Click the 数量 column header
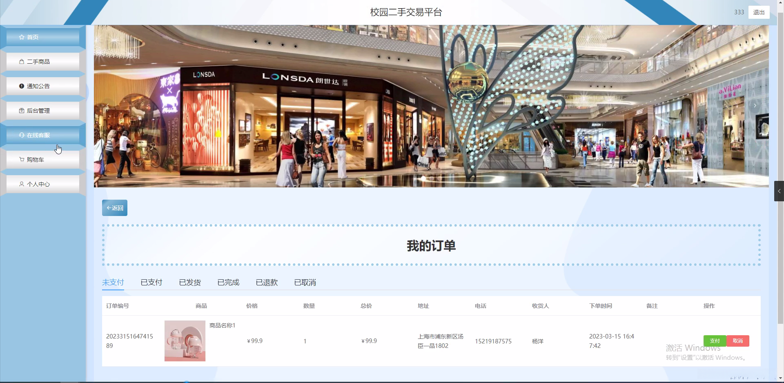 point(309,306)
